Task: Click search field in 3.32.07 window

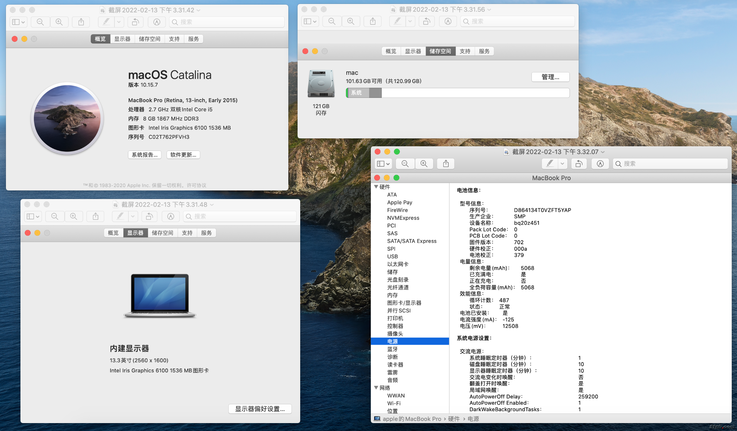Action: [670, 164]
